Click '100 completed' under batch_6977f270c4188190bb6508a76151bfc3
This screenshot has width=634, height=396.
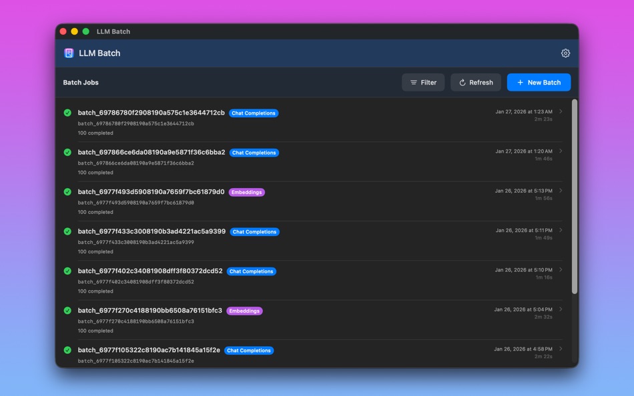point(95,331)
